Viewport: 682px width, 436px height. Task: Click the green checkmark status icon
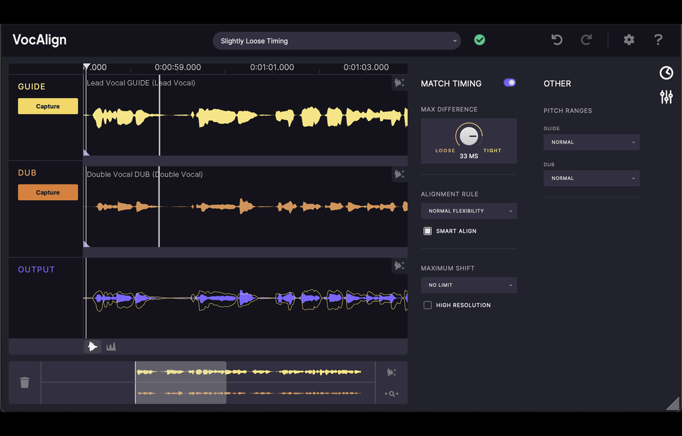click(480, 40)
